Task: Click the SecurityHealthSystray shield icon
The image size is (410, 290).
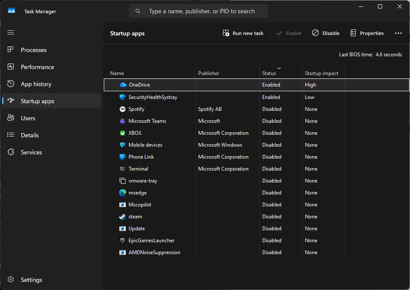Action: click(123, 97)
